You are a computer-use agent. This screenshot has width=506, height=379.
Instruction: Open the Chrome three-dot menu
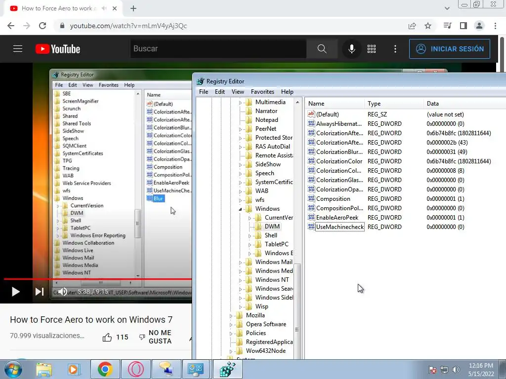pos(495,26)
